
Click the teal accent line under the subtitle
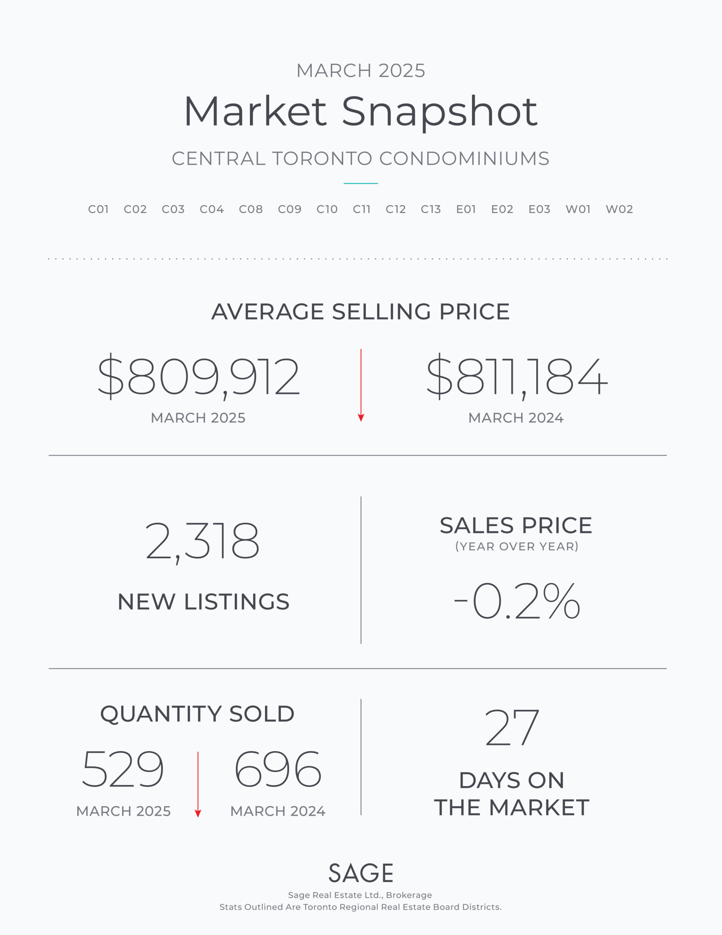pyautogui.click(x=361, y=183)
